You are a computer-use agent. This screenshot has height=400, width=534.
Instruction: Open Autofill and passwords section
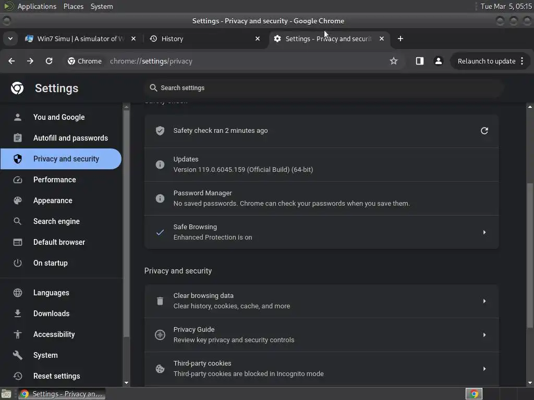click(62, 137)
